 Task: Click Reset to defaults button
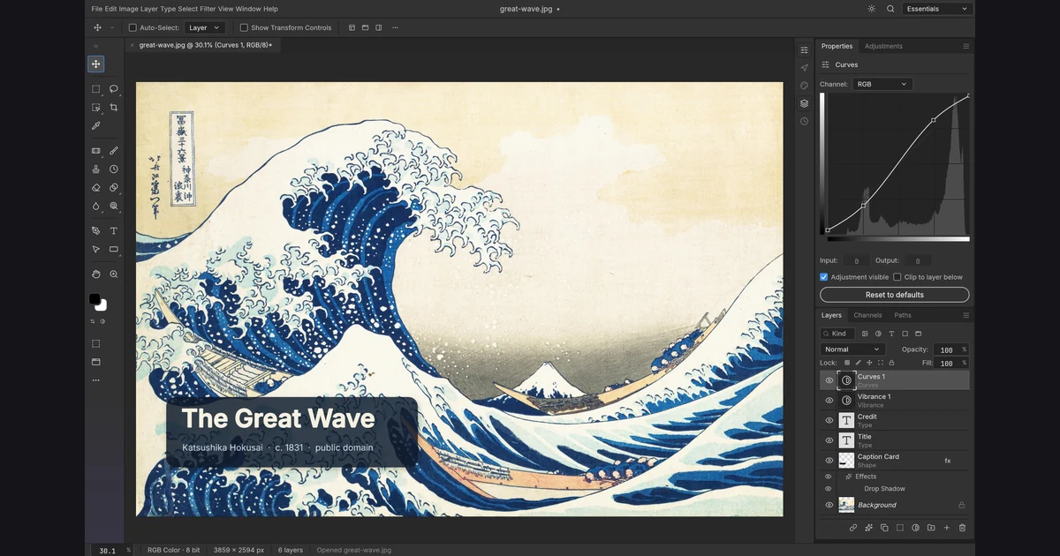tap(894, 295)
